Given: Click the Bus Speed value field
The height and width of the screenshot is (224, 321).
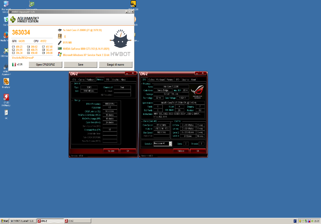Looking at the screenshot, I should [161, 132].
